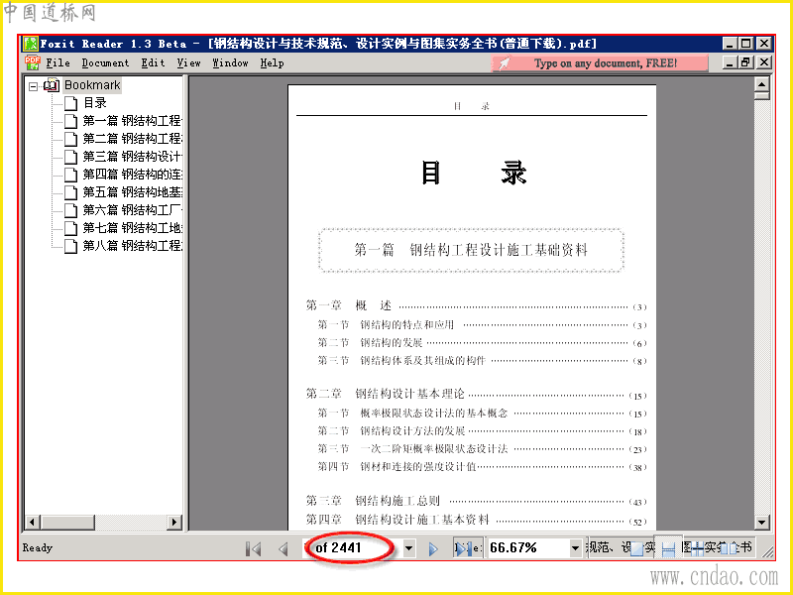Click document vertical scrollbar down arrow
The width and height of the screenshot is (793, 595).
click(761, 522)
